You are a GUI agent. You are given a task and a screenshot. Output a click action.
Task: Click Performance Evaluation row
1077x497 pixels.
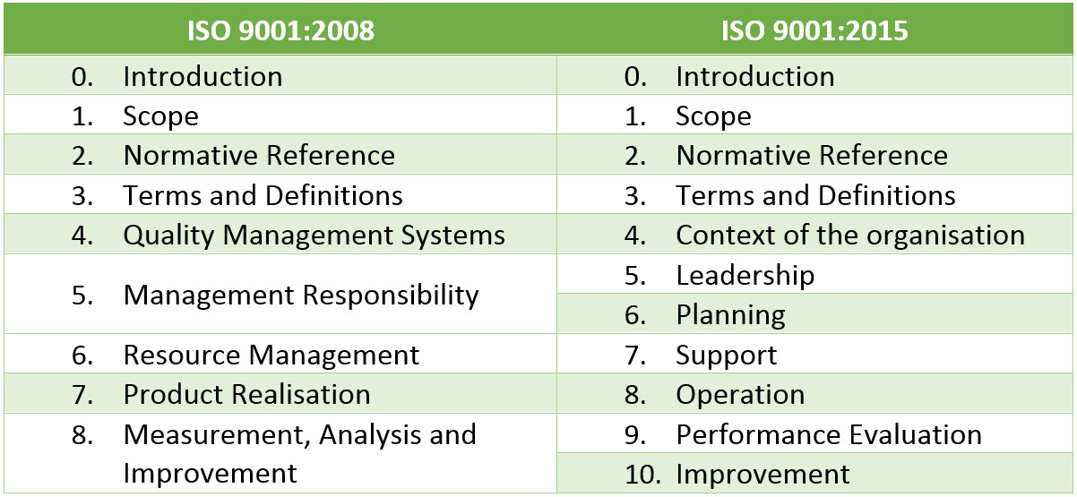point(815,434)
